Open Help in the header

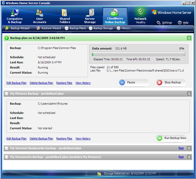(183, 22)
